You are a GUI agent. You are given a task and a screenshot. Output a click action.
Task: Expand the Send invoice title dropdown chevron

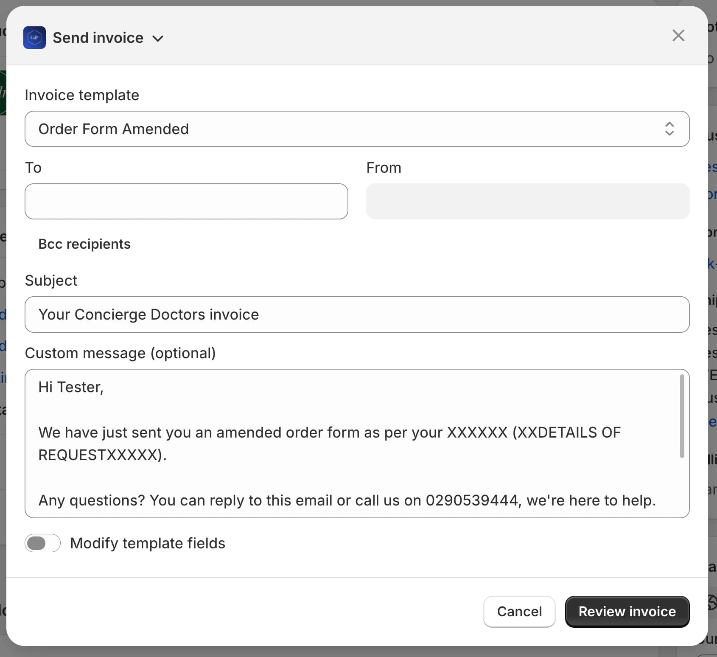click(x=158, y=39)
